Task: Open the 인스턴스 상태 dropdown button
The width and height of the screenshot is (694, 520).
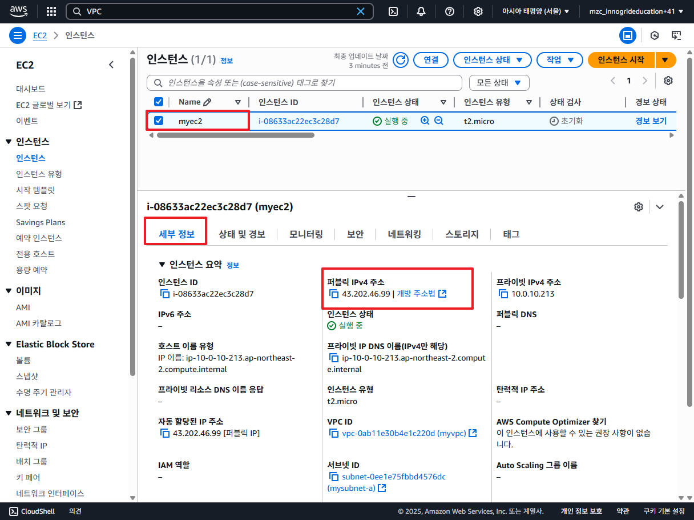Action: [x=493, y=60]
